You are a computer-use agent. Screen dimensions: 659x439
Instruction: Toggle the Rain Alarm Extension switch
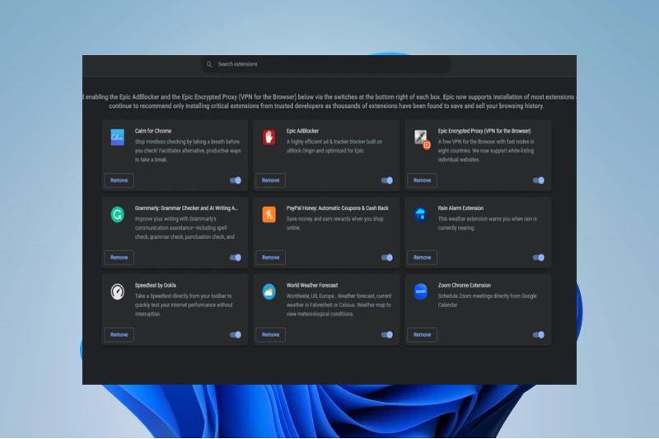pyautogui.click(x=539, y=258)
